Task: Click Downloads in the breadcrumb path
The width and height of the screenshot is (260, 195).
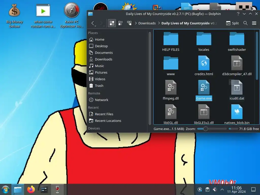Action: pos(147,23)
